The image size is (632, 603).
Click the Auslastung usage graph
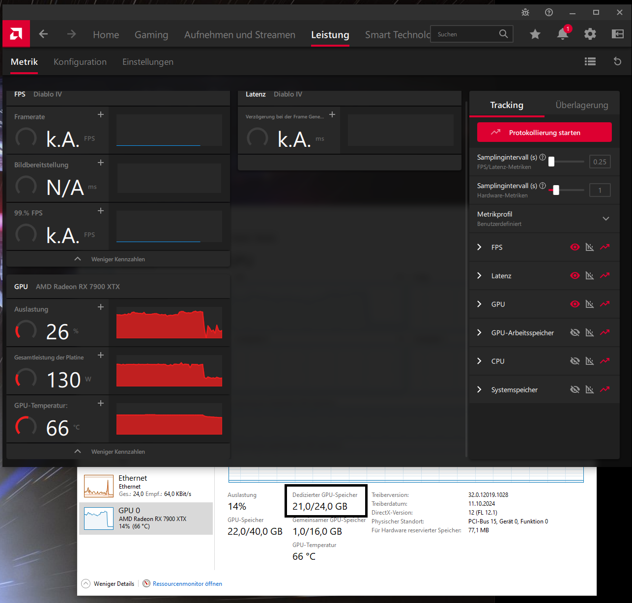coord(169,323)
